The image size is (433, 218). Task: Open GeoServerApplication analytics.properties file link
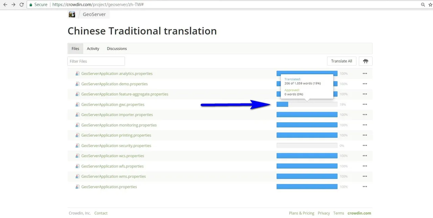pyautogui.click(x=117, y=74)
